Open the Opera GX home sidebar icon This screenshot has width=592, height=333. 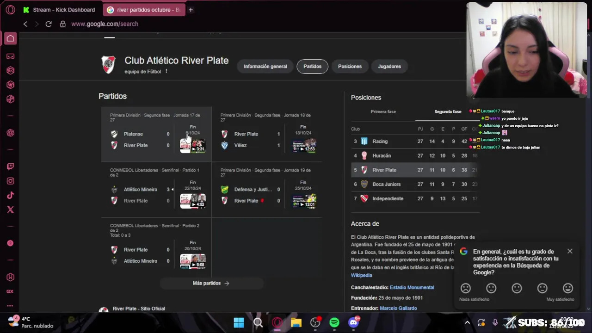pyautogui.click(x=10, y=38)
